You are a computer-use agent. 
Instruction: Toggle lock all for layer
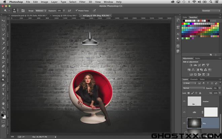coord(200,93)
